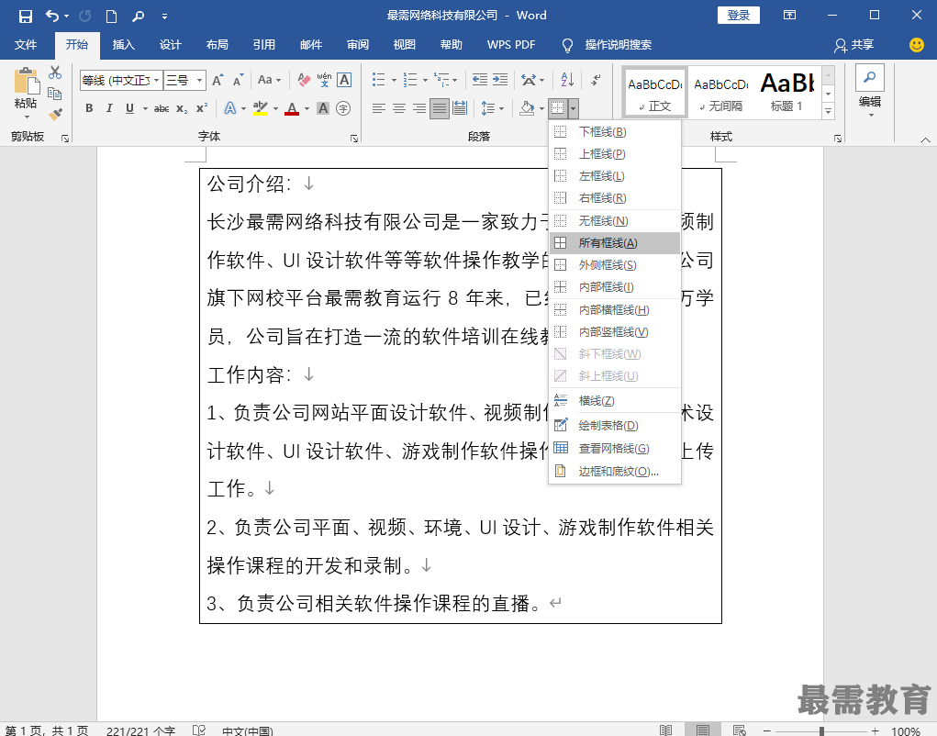Click the 操作说明搜索 search box
The width and height of the screenshot is (937, 736).
pyautogui.click(x=618, y=45)
